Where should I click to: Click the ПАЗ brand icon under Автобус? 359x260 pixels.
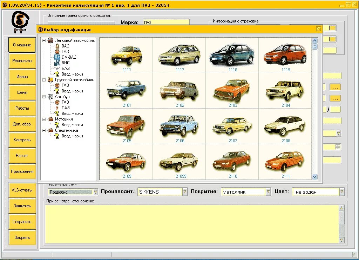(57, 108)
